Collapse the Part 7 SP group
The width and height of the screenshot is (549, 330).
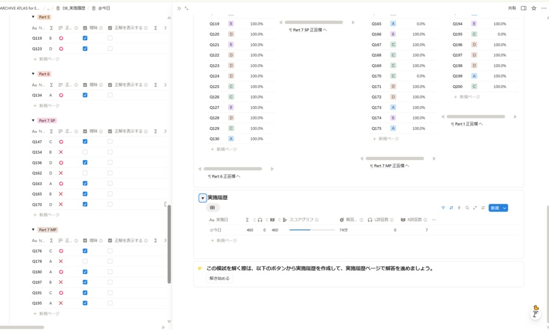[x=33, y=121]
